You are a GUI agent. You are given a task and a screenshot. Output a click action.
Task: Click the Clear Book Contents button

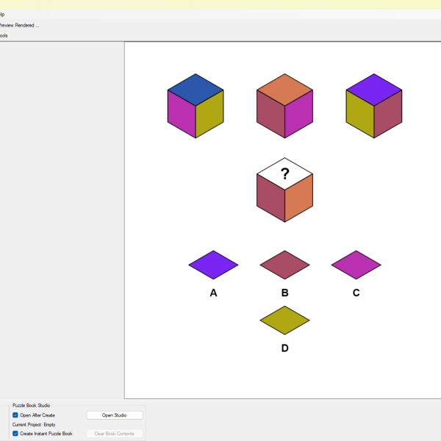point(115,434)
